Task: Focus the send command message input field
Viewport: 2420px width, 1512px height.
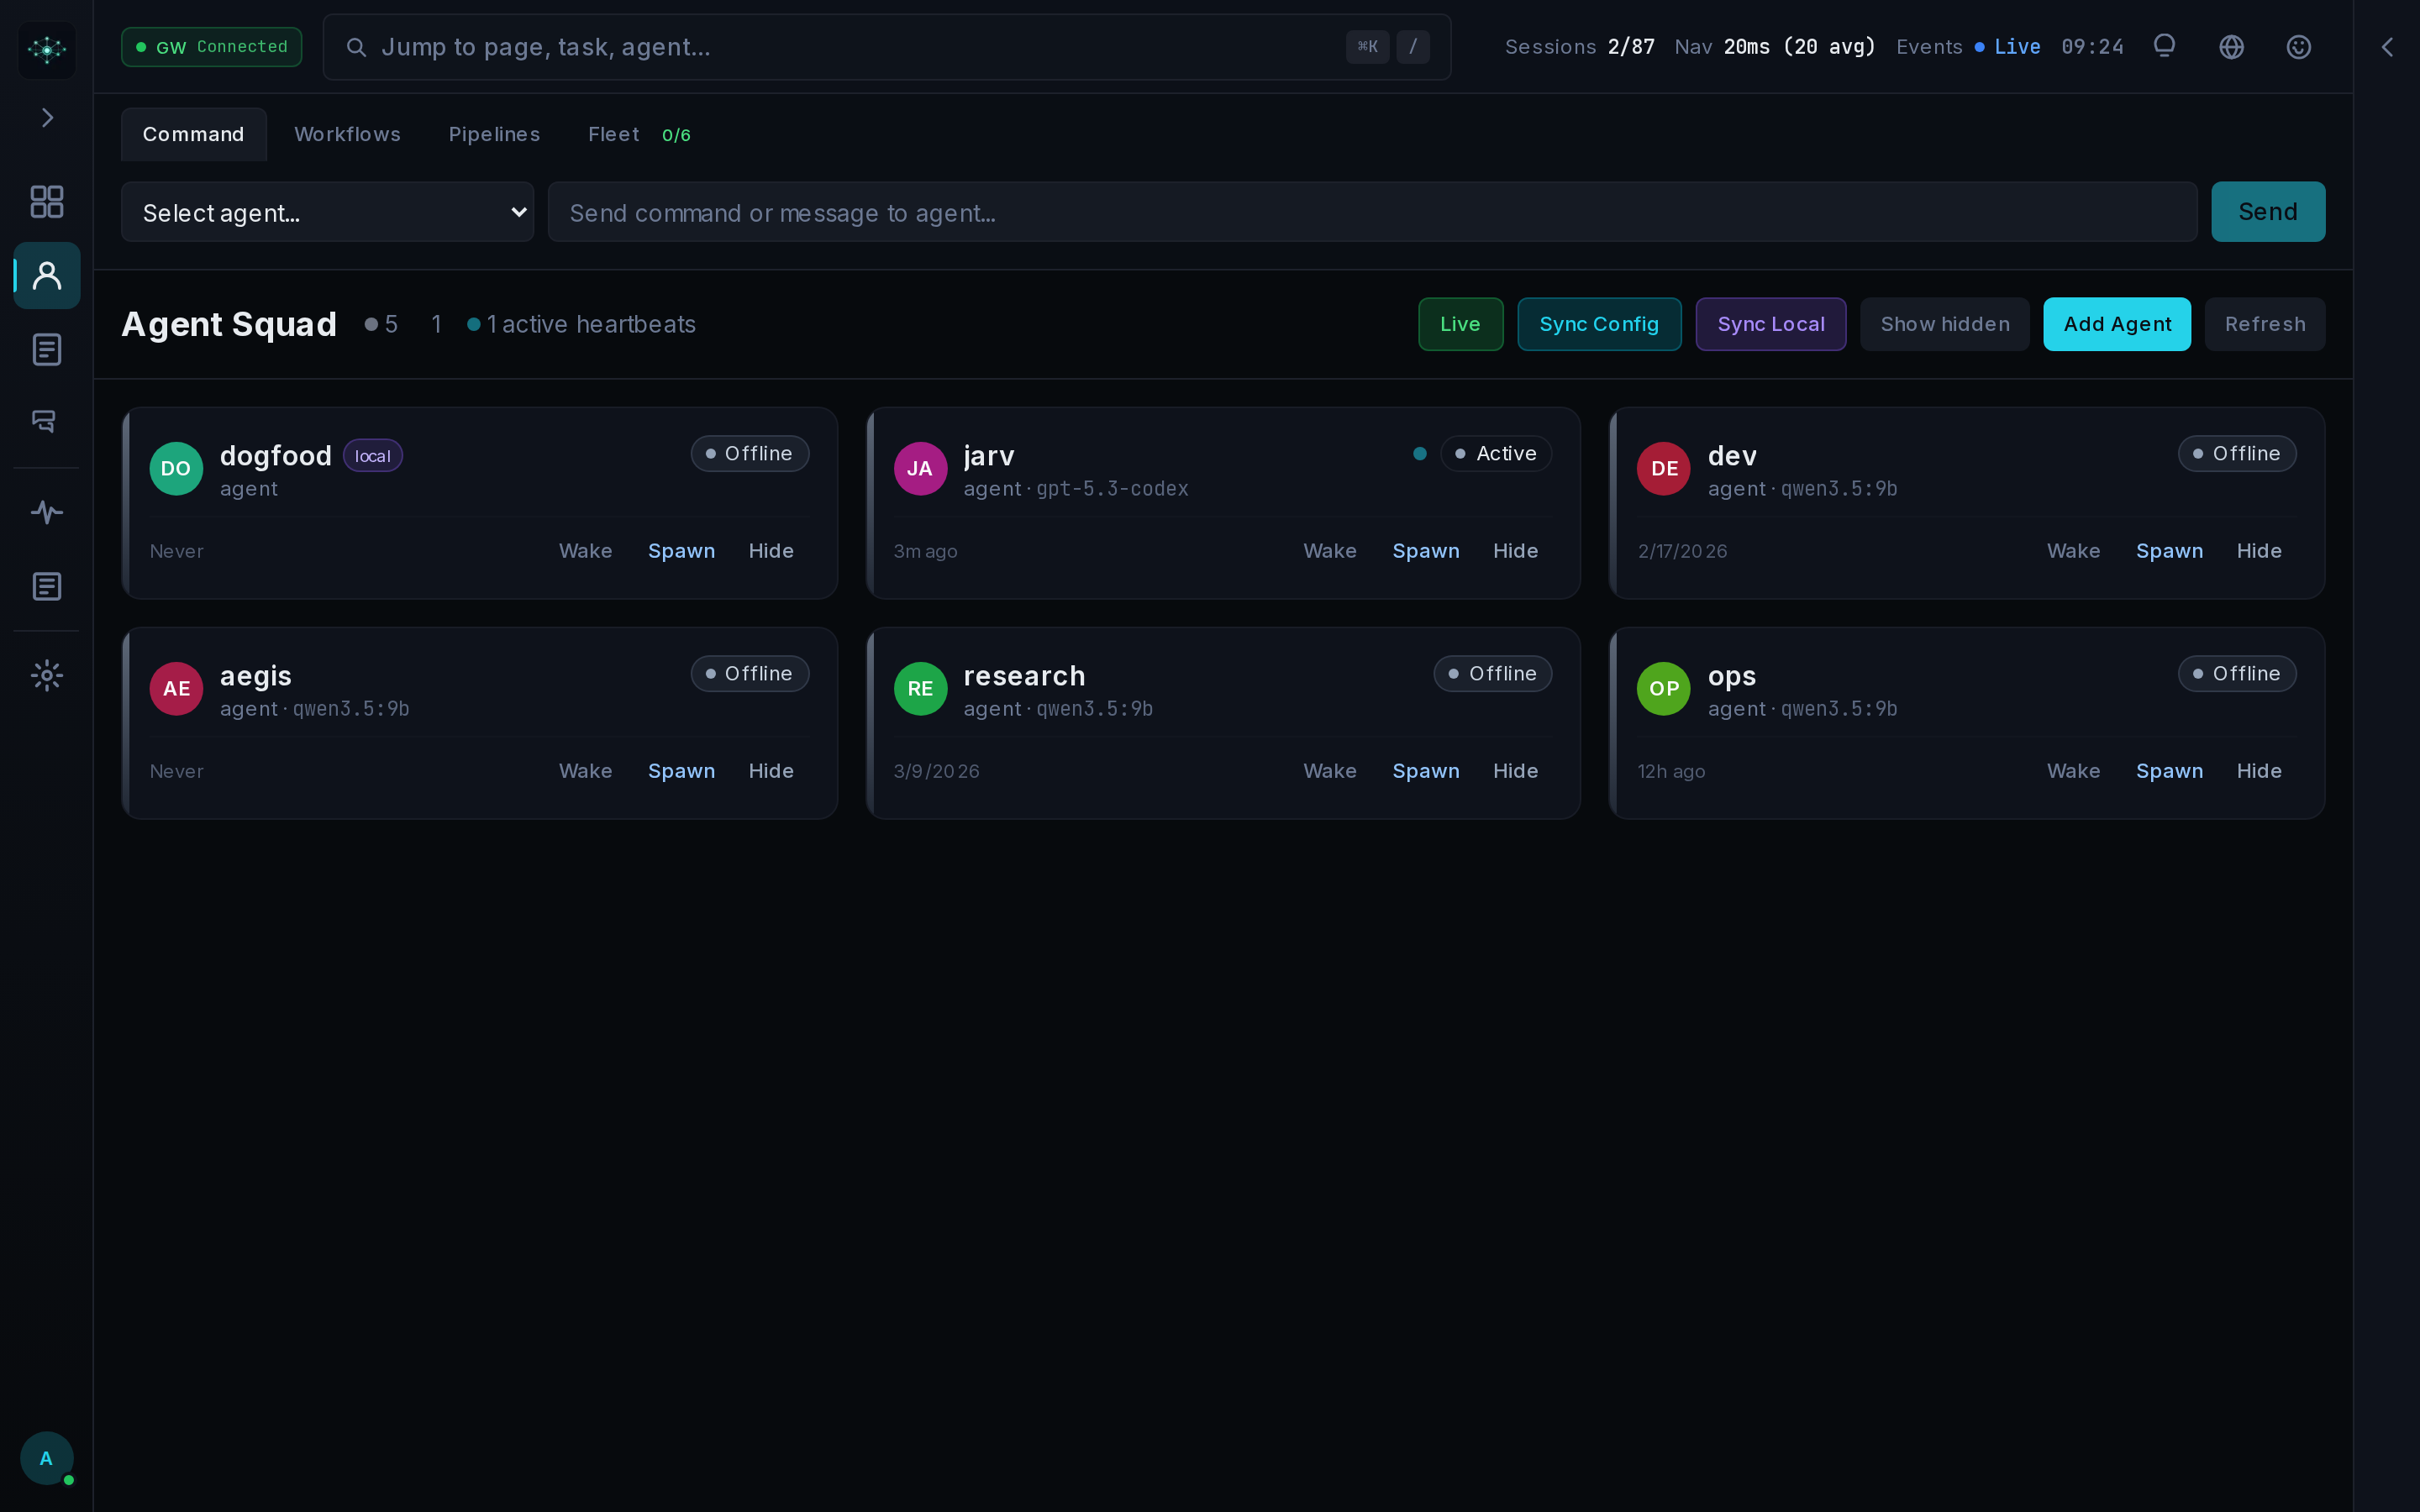Action: [x=1371, y=212]
